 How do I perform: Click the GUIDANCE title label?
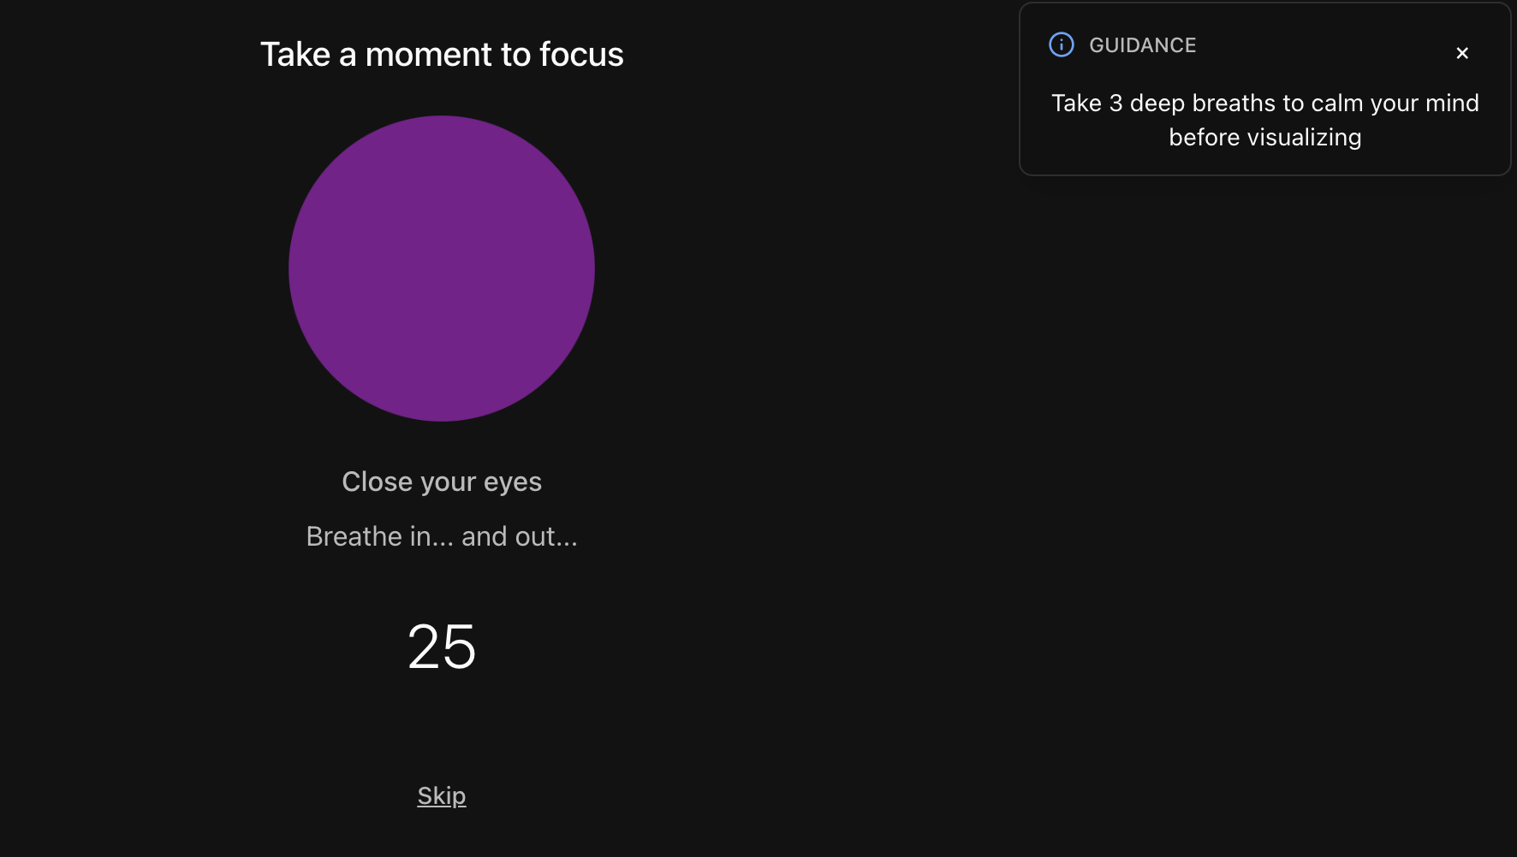[x=1142, y=45]
